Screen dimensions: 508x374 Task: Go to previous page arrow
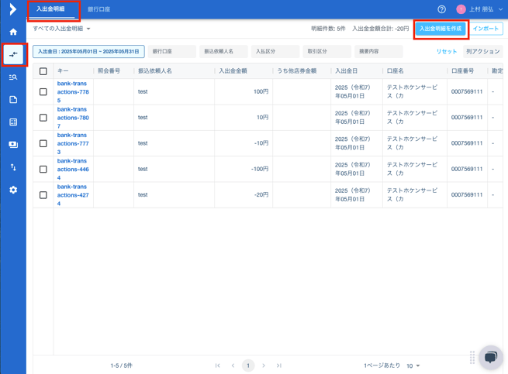[x=233, y=365]
